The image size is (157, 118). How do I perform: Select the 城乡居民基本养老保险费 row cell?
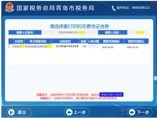(66, 47)
